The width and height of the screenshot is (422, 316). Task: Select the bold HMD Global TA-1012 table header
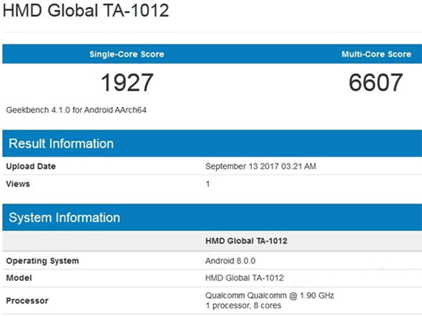[246, 241]
